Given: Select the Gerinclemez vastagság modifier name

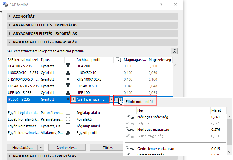Looking at the screenshot, I should coord(156,149).
